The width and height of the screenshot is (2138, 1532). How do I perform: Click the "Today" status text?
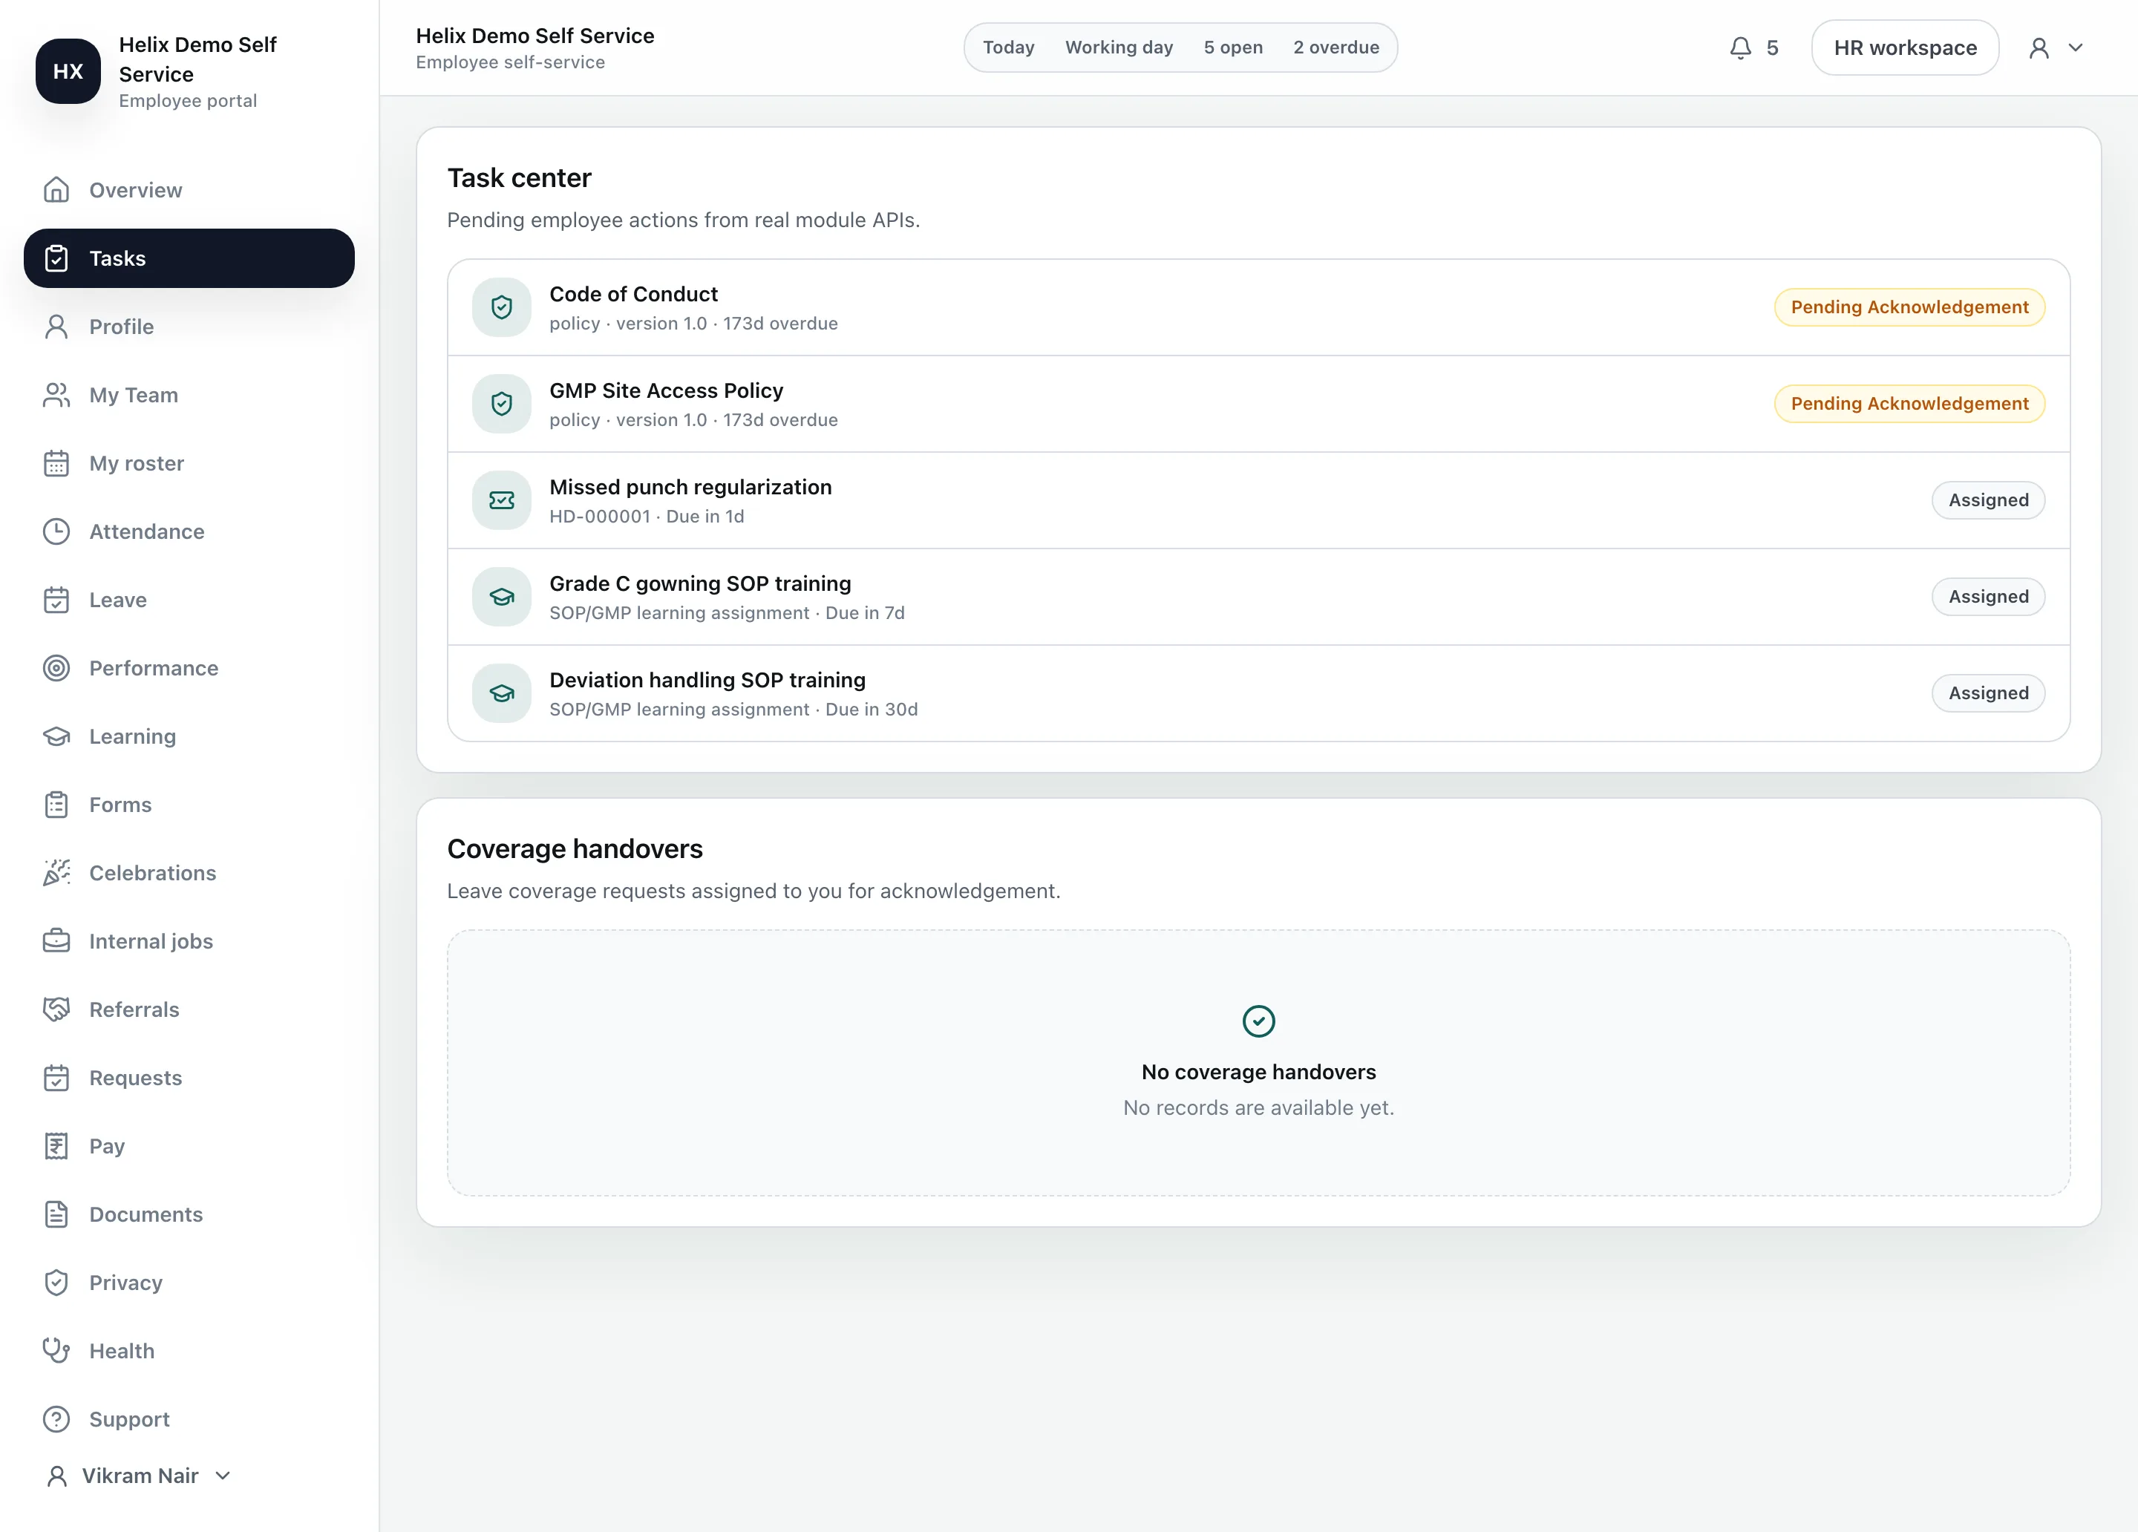coord(1009,48)
